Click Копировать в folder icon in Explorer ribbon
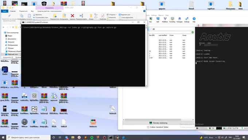Screen dimensions: 248x140 [64, 16]
